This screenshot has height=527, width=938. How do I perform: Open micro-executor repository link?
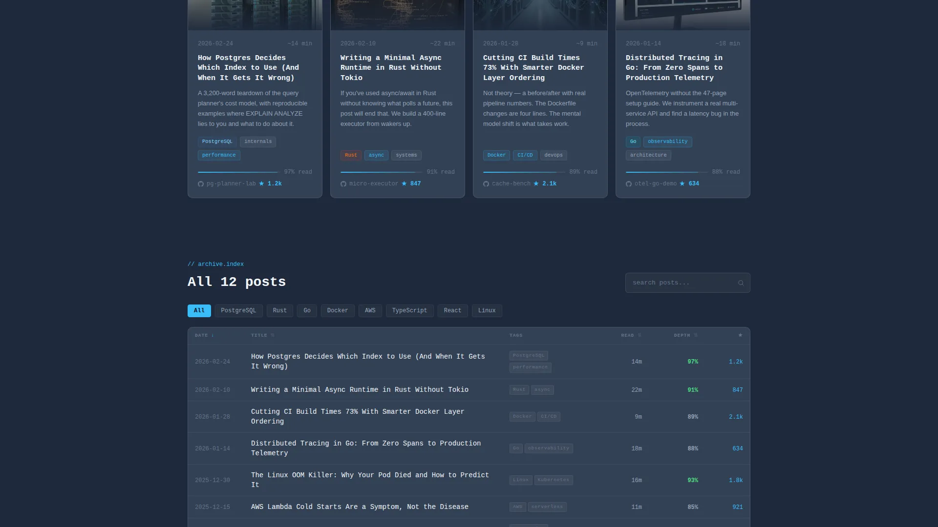pyautogui.click(x=374, y=184)
